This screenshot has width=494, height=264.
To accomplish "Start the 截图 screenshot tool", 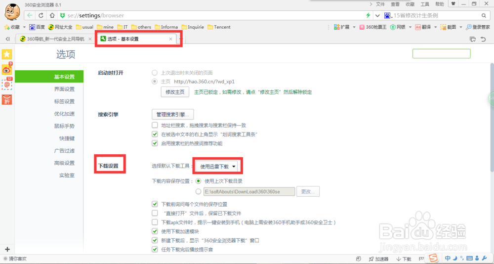I will tap(448, 27).
